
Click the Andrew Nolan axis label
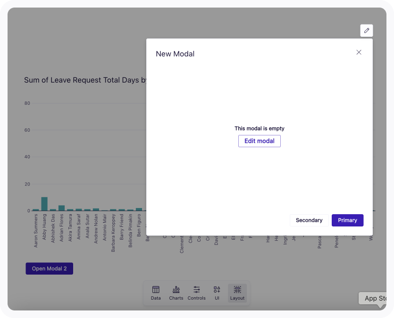[x=96, y=228]
